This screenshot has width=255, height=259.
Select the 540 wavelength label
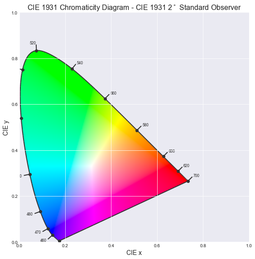point(80,63)
